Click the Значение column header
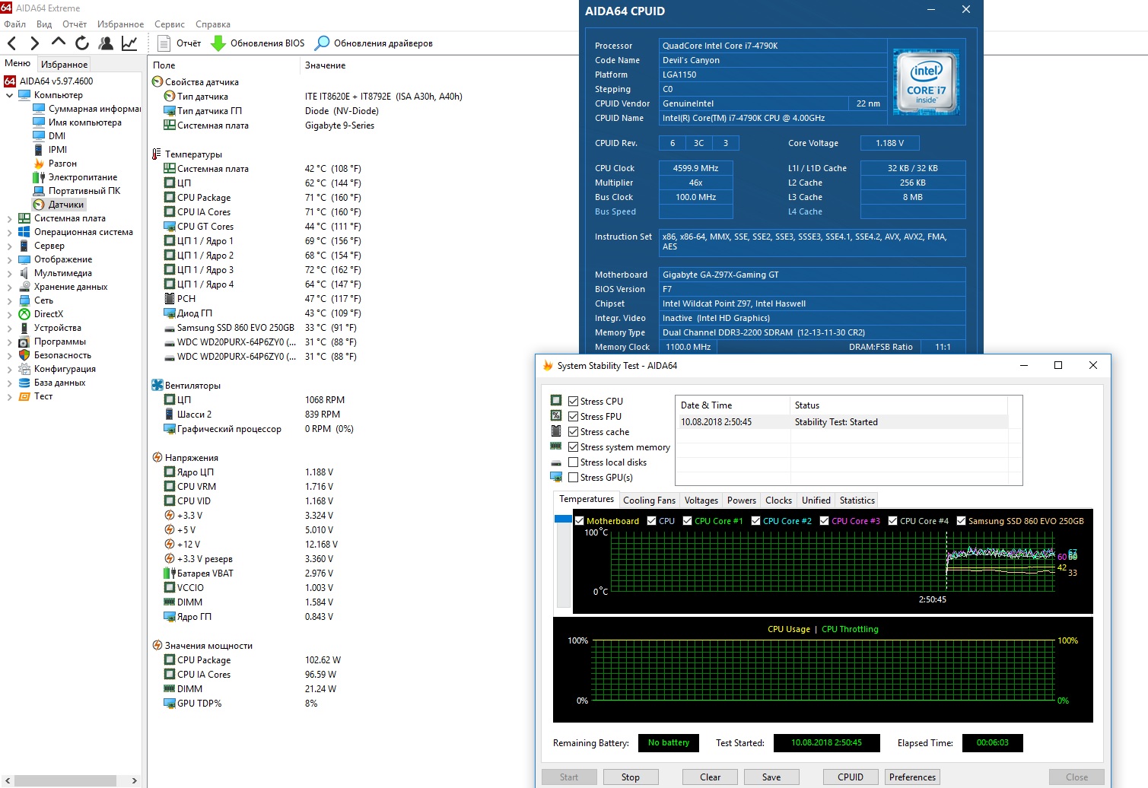Image resolution: width=1148 pixels, height=788 pixels. 326,65
